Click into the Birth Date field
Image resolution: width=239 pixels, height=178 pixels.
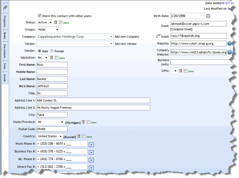click(x=187, y=16)
